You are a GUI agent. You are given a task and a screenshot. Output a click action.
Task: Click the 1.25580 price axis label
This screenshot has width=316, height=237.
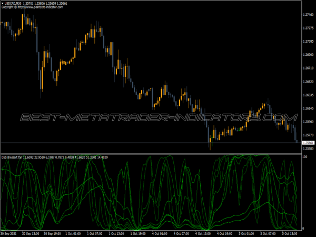click(x=309, y=149)
